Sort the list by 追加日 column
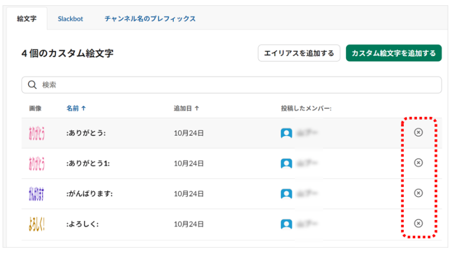This screenshot has height=253, width=454. click(186, 109)
